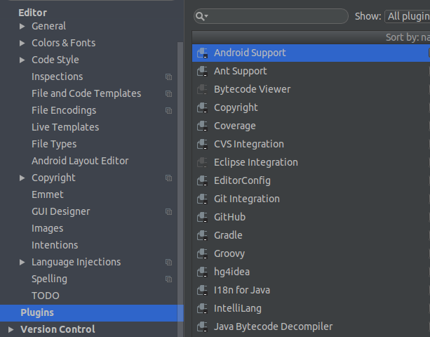430x337 pixels.
Task: Click the Ant Support plugin icon
Action: tap(203, 71)
